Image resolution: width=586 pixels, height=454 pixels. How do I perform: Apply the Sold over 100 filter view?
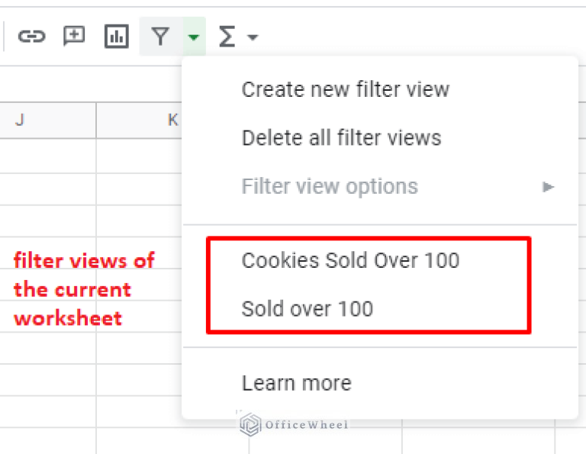[x=307, y=309]
